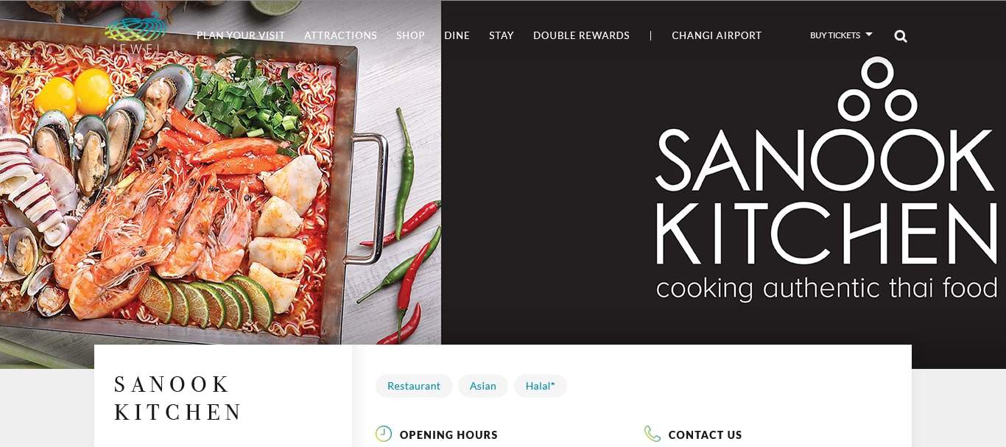Click the Buy Tickets dropdown arrow
The image size is (1006, 447).
869,35
